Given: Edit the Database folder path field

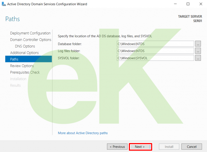Looking at the screenshot, I should (x=155, y=44).
